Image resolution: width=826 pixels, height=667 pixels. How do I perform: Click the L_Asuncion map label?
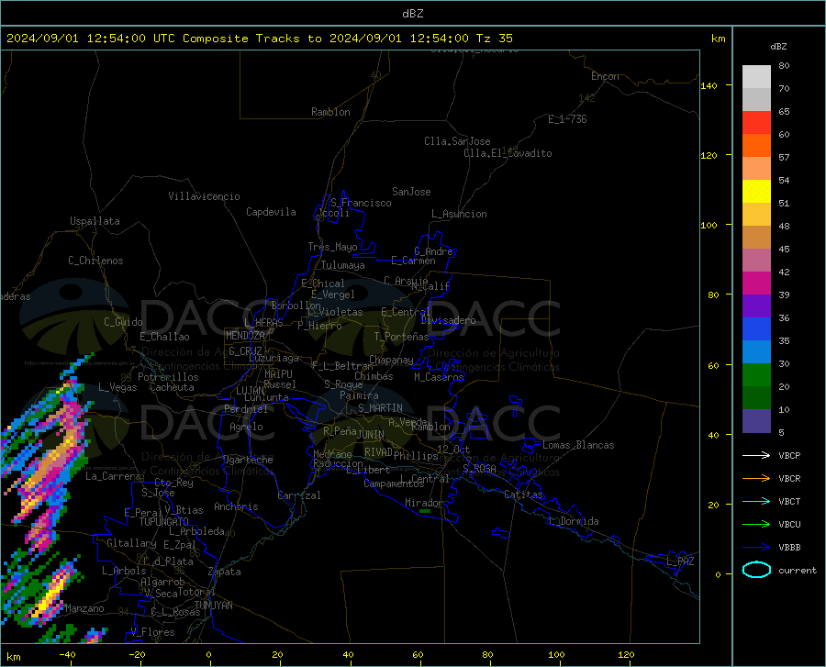click(459, 214)
